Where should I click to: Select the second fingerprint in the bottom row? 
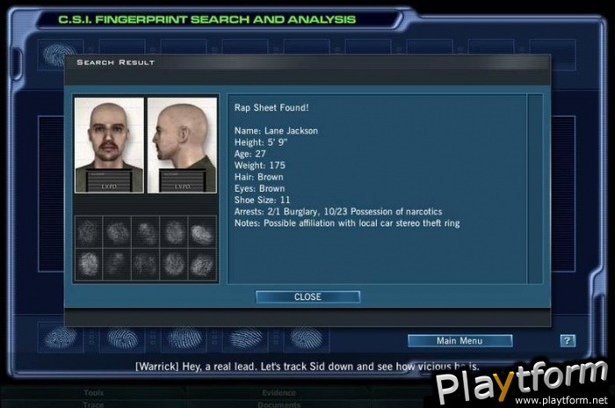(122, 338)
